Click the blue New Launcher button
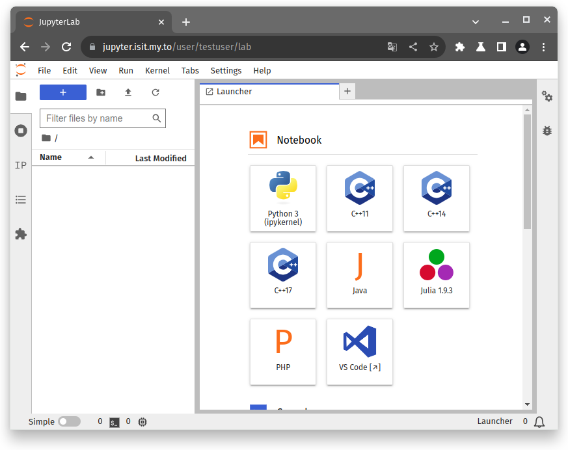 [63, 92]
